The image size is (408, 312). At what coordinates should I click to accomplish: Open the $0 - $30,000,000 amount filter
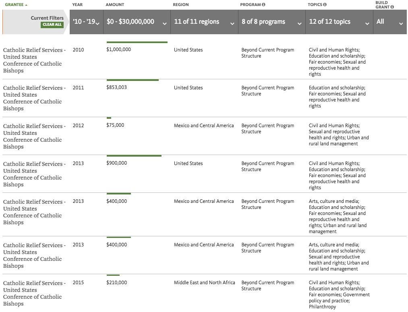tap(137, 22)
